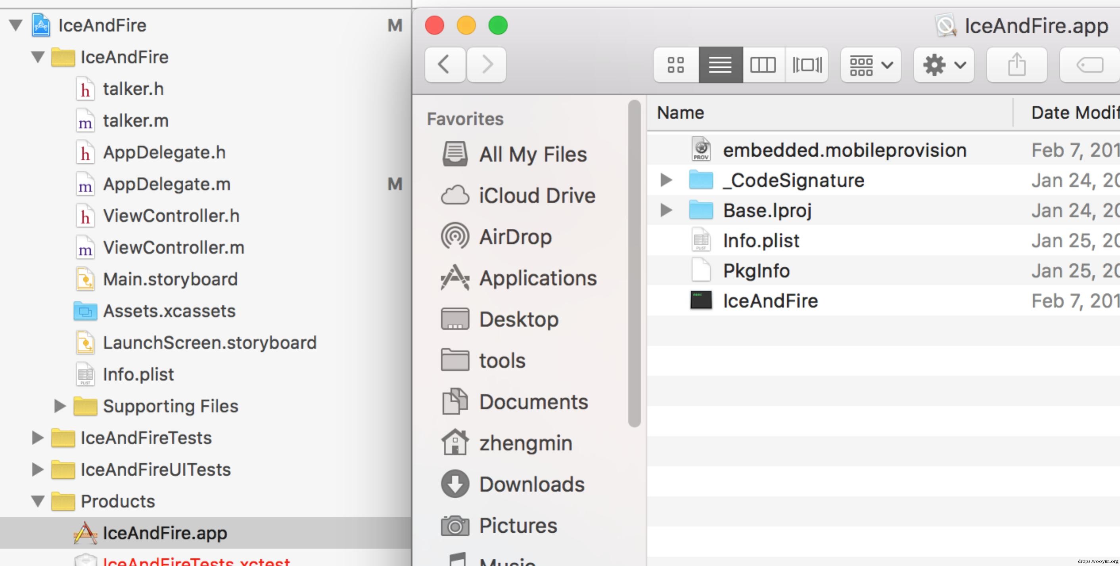Click the AirDrop icon in Favorites sidebar
This screenshot has width=1120, height=566.
point(455,236)
